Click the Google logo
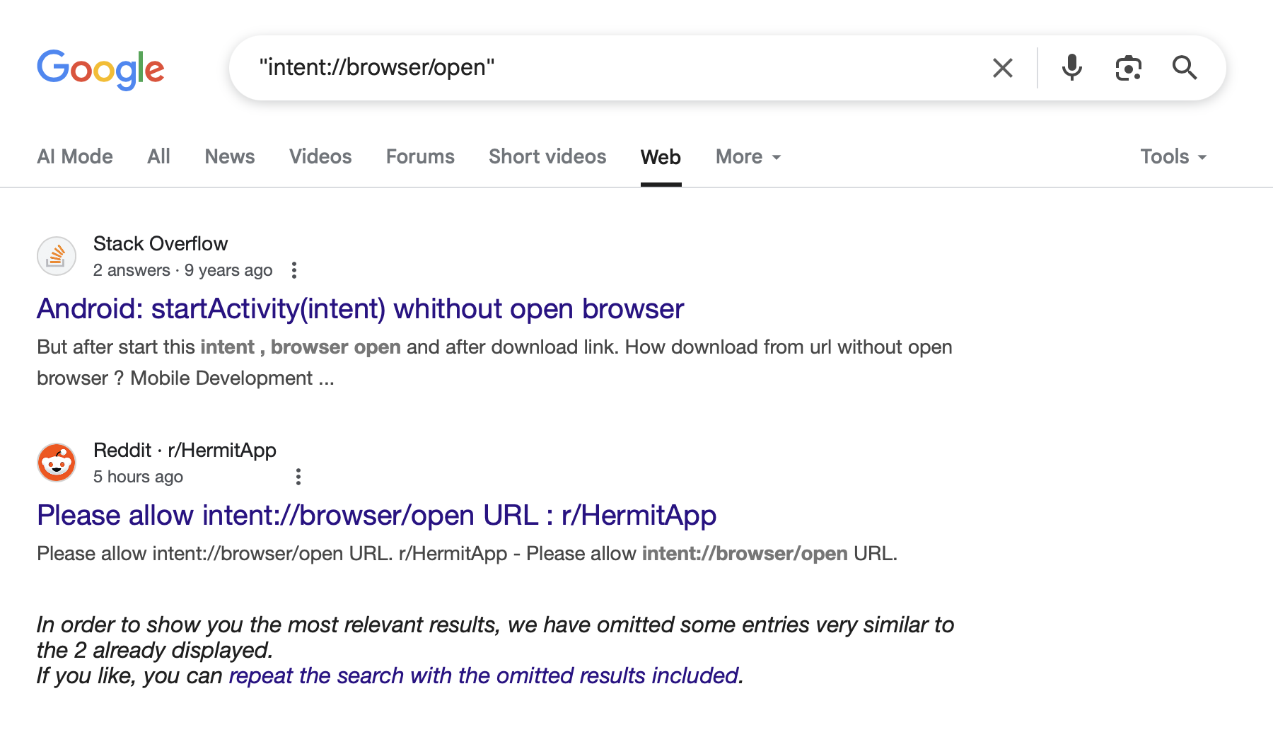Viewport: 1273px width, 737px height. (x=100, y=69)
